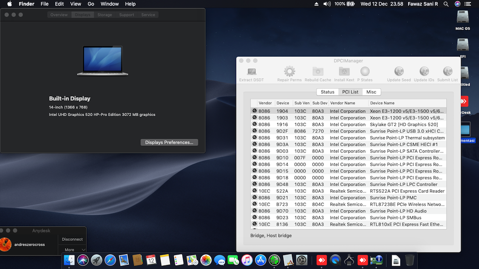The width and height of the screenshot is (479, 269).
Task: Open the volume control in menu bar
Action: (327, 4)
